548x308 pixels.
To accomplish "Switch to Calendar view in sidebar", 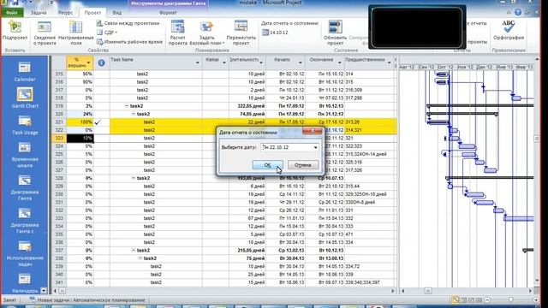I will tap(25, 72).
